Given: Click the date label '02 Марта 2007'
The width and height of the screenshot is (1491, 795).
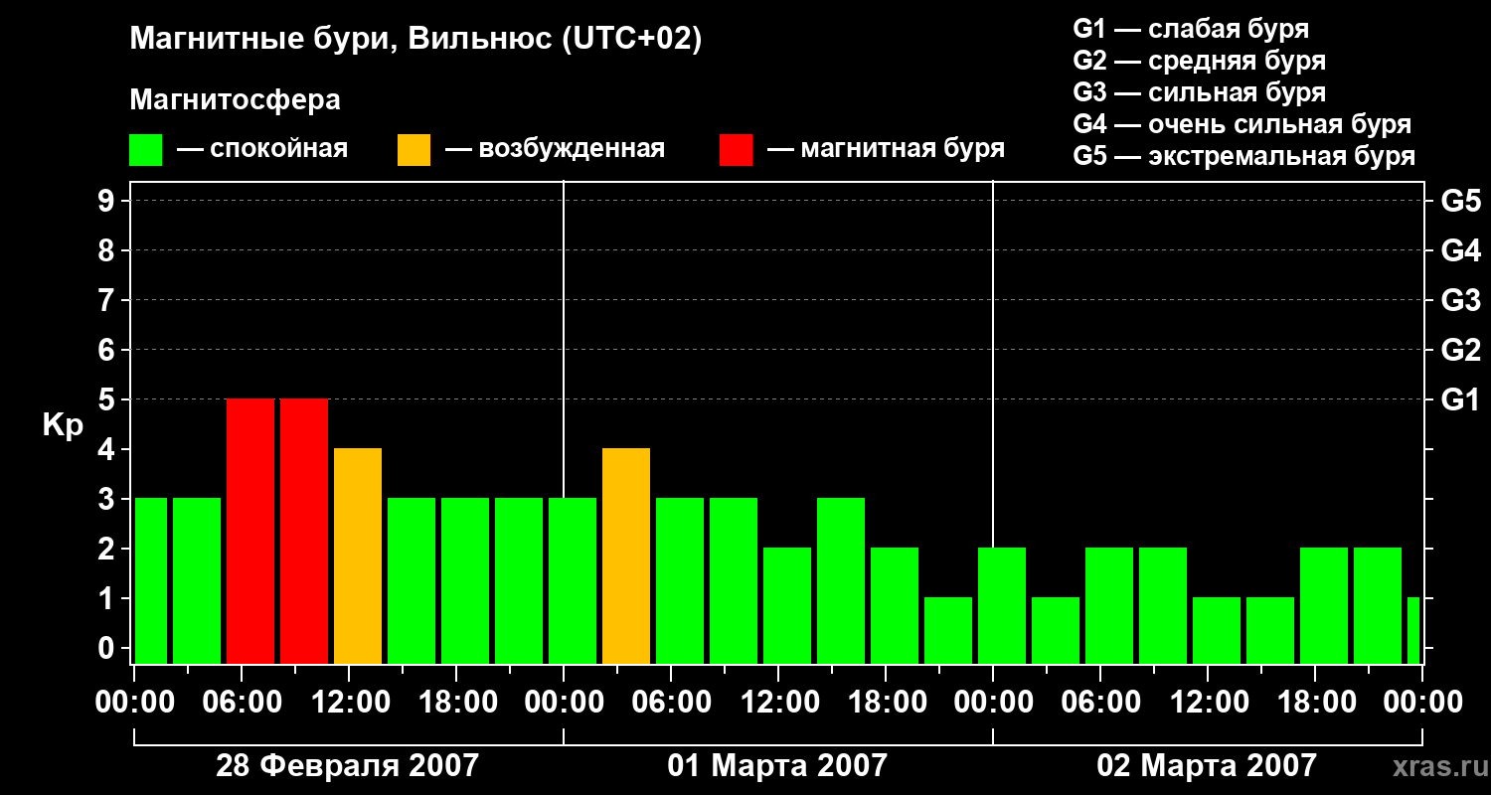Looking at the screenshot, I should 1207,766.
